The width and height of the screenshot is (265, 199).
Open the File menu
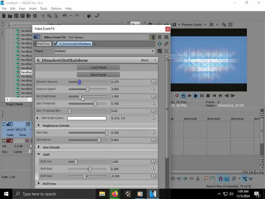tap(4, 9)
